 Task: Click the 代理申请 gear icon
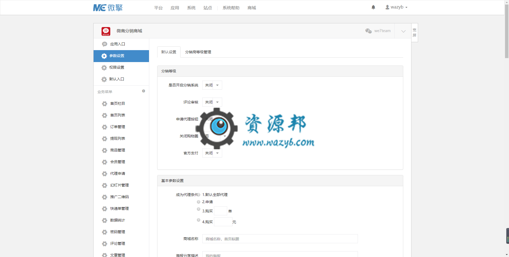pyautogui.click(x=104, y=174)
